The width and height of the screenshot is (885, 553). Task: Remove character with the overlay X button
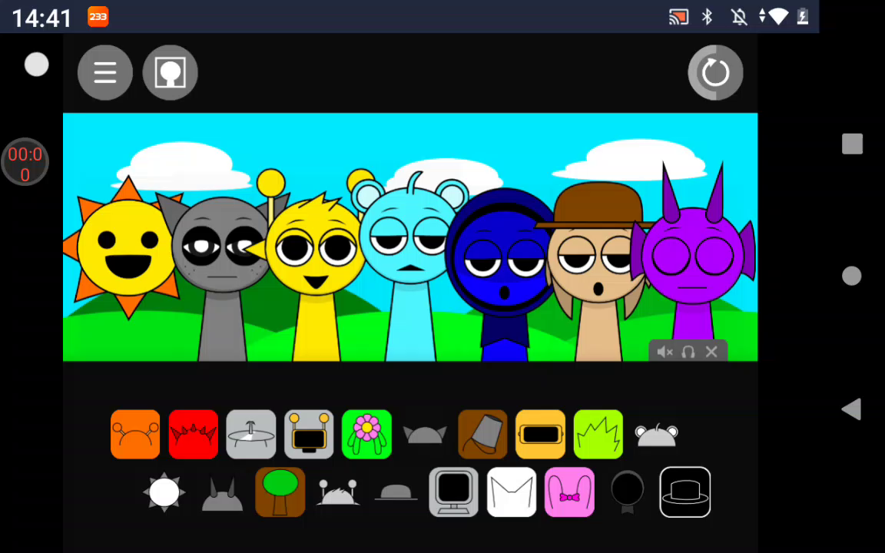click(711, 352)
